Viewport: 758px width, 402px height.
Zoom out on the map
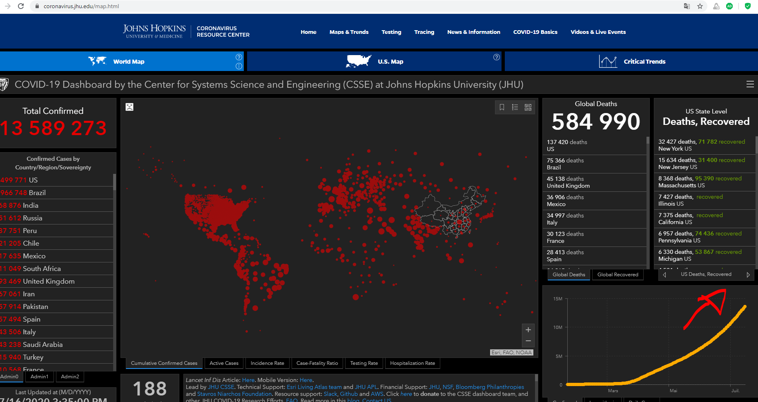(x=528, y=341)
